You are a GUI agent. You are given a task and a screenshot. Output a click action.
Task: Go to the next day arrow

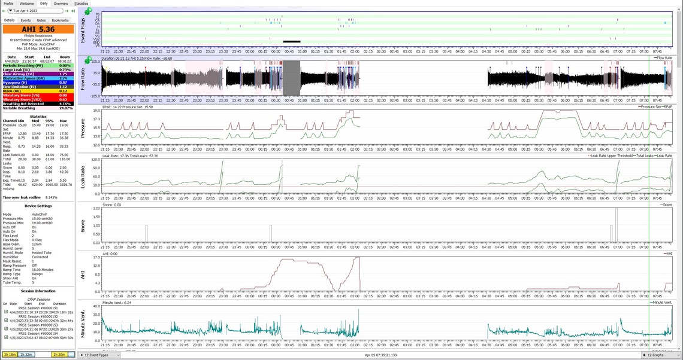click(67, 10)
